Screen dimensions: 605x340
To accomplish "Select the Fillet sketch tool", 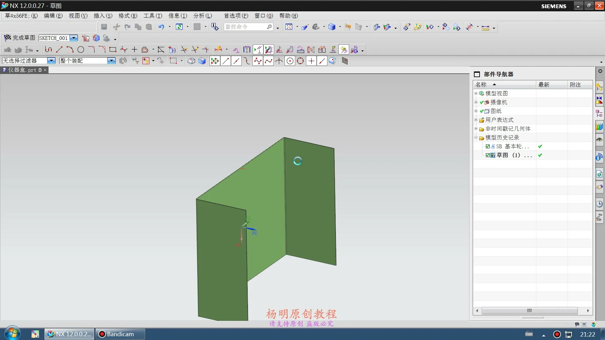I will 91,49.
